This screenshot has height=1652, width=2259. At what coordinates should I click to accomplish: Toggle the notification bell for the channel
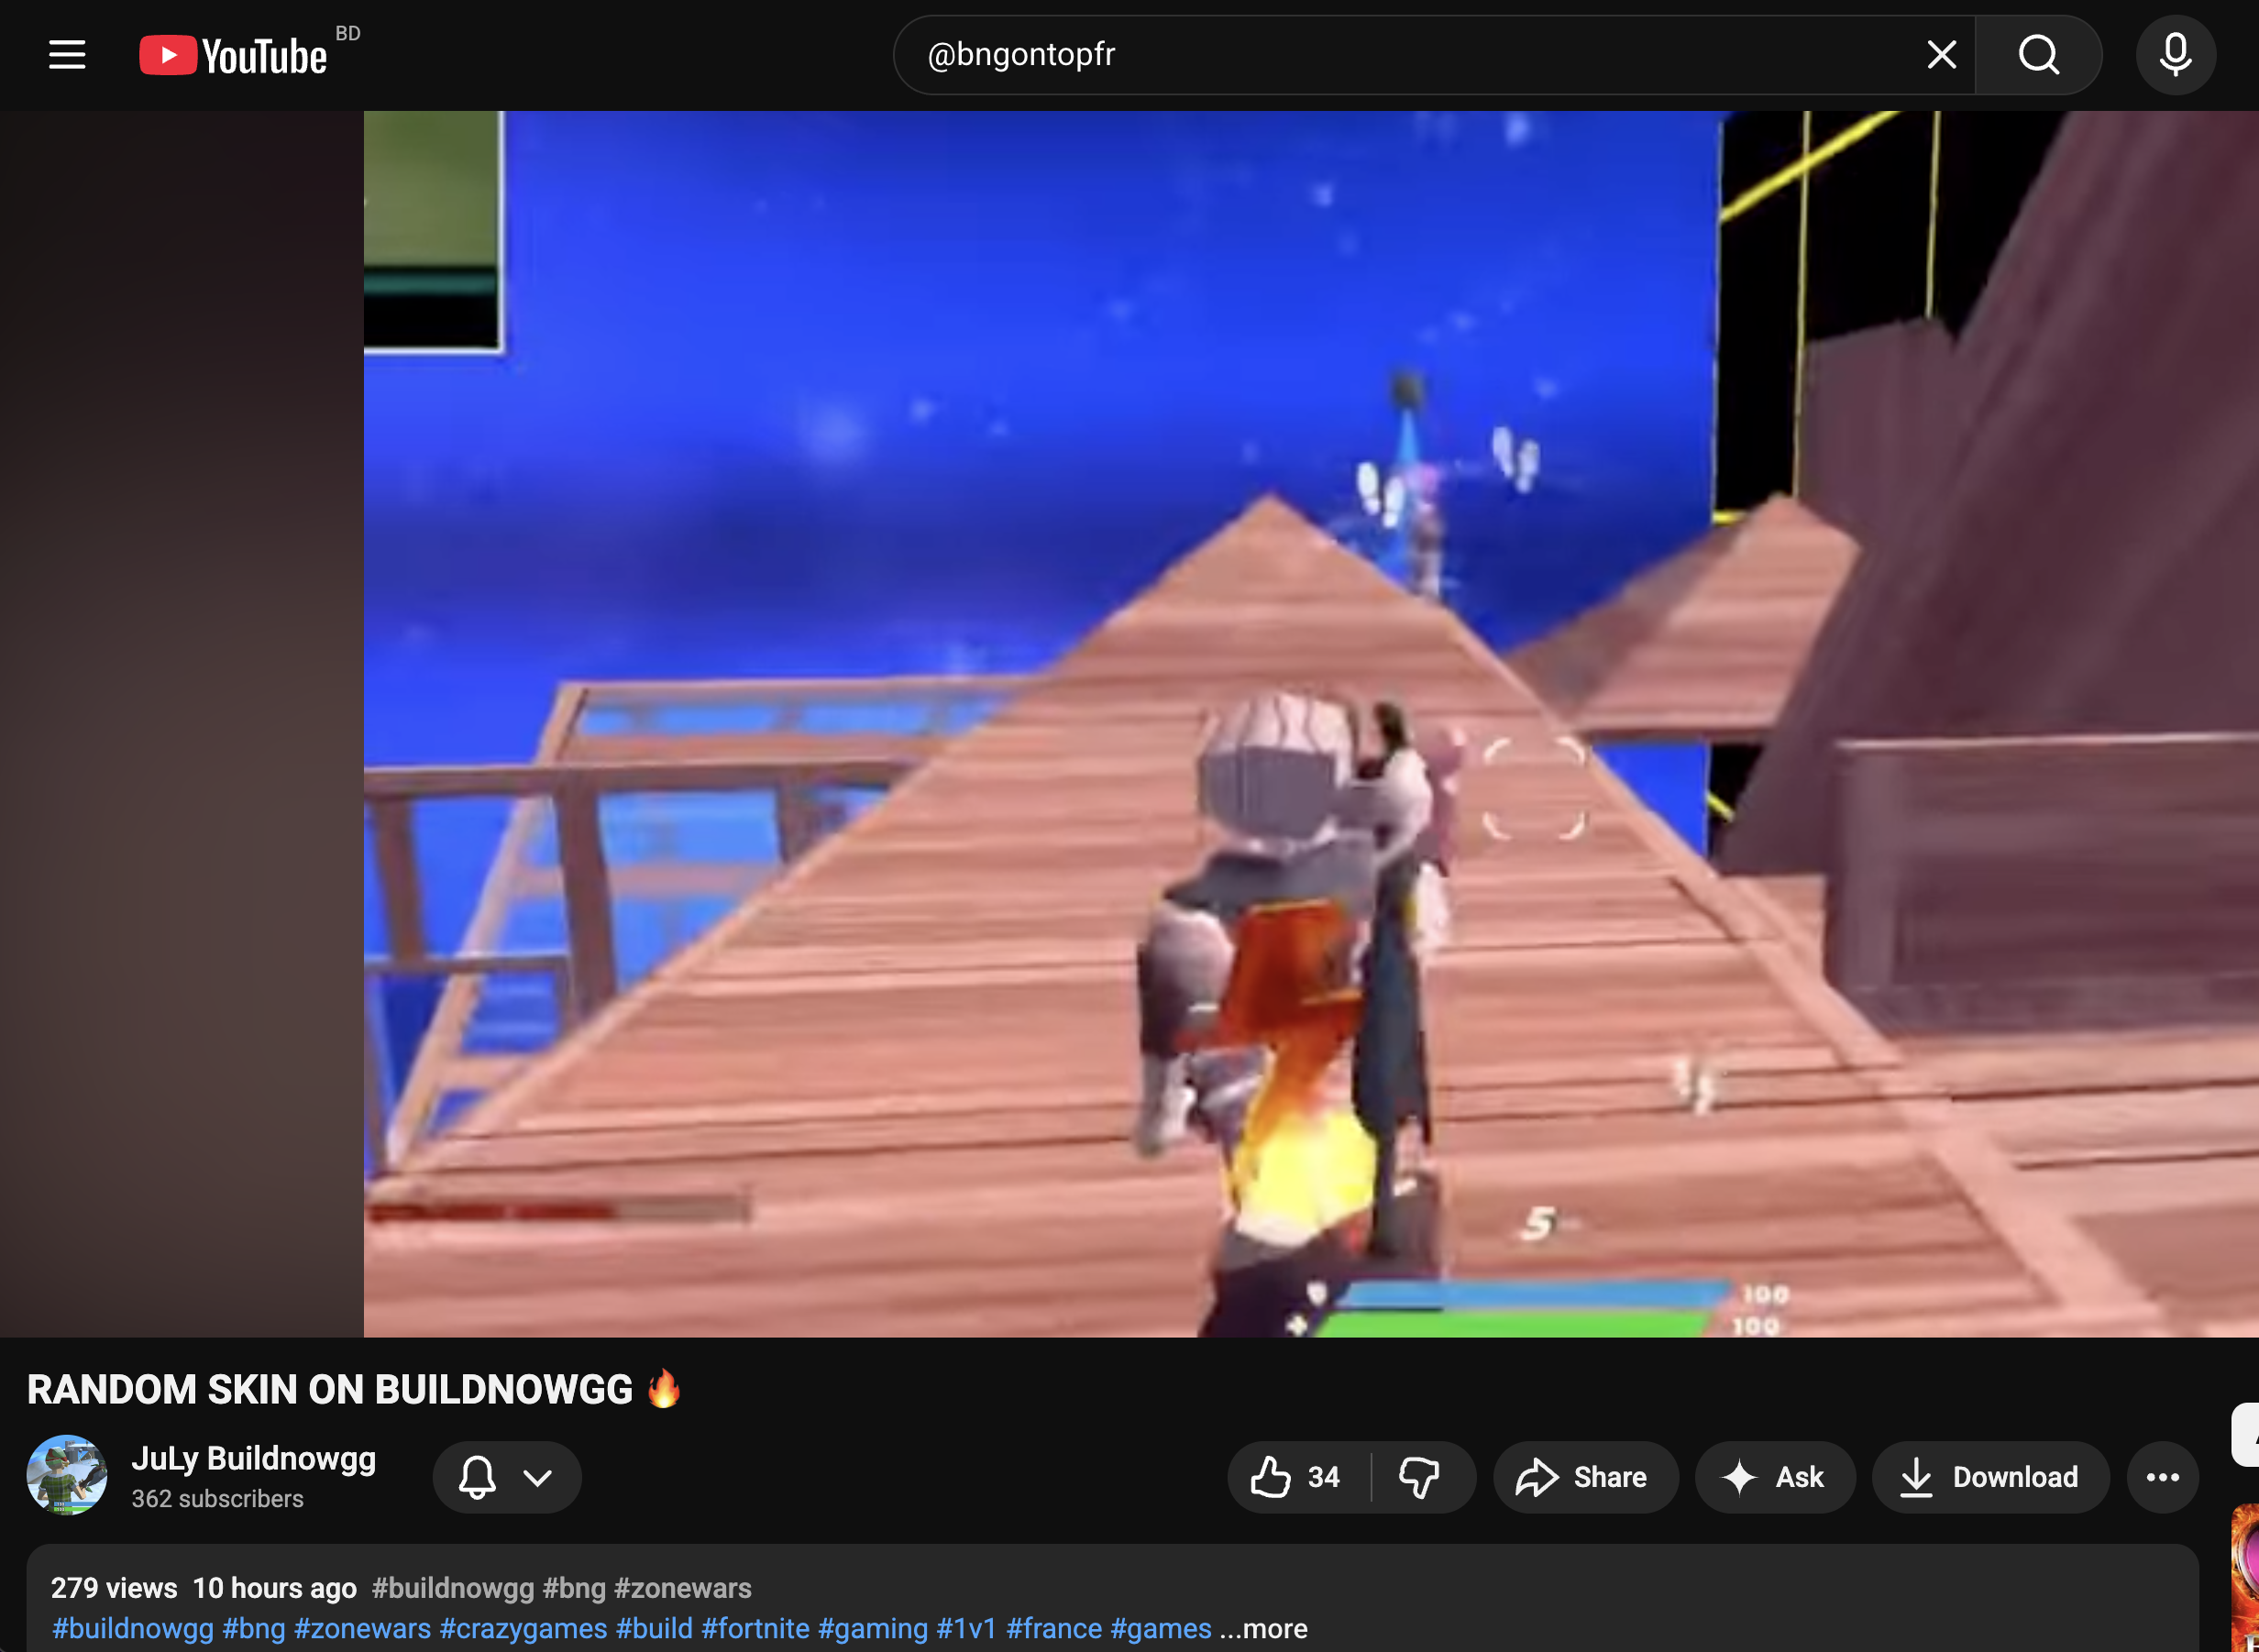477,1477
